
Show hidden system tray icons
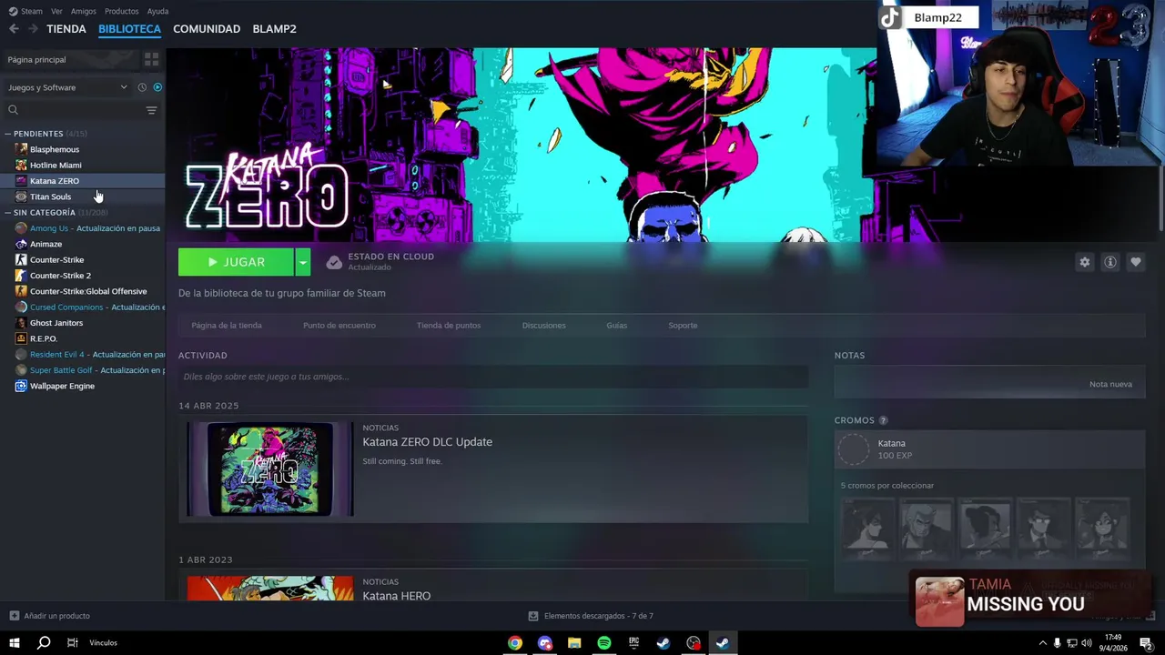coord(1042,643)
